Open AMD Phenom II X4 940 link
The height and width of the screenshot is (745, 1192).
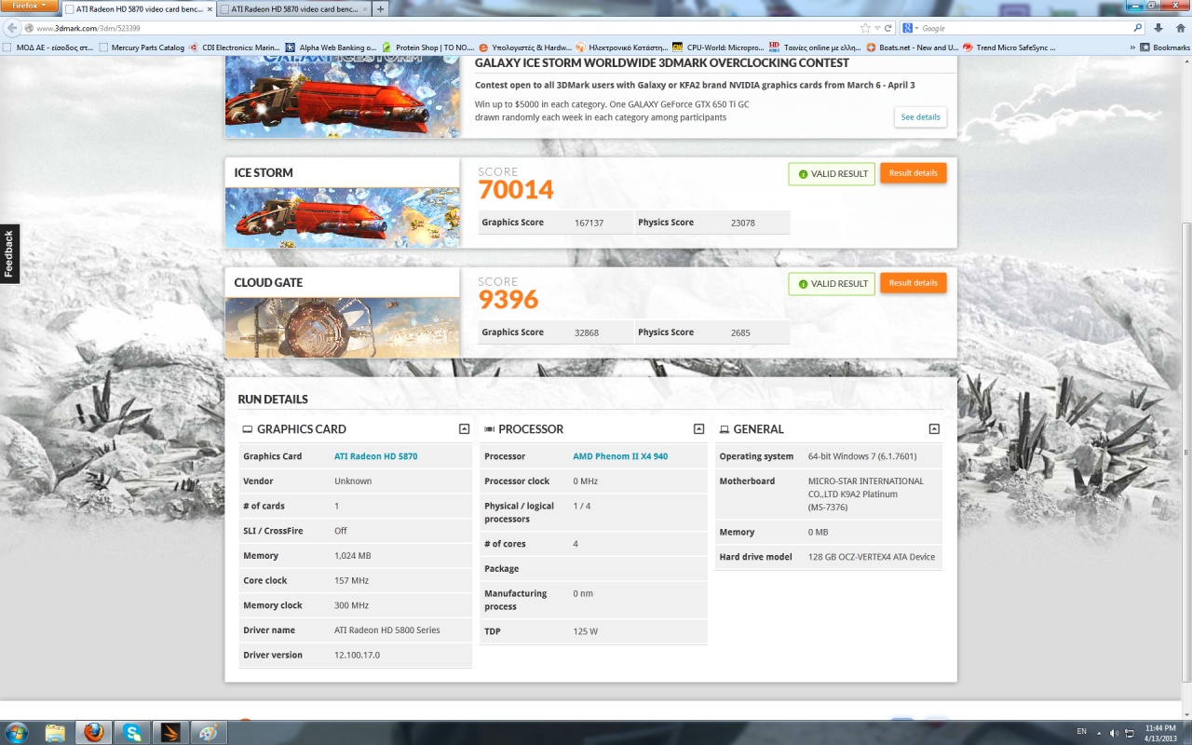pos(620,456)
